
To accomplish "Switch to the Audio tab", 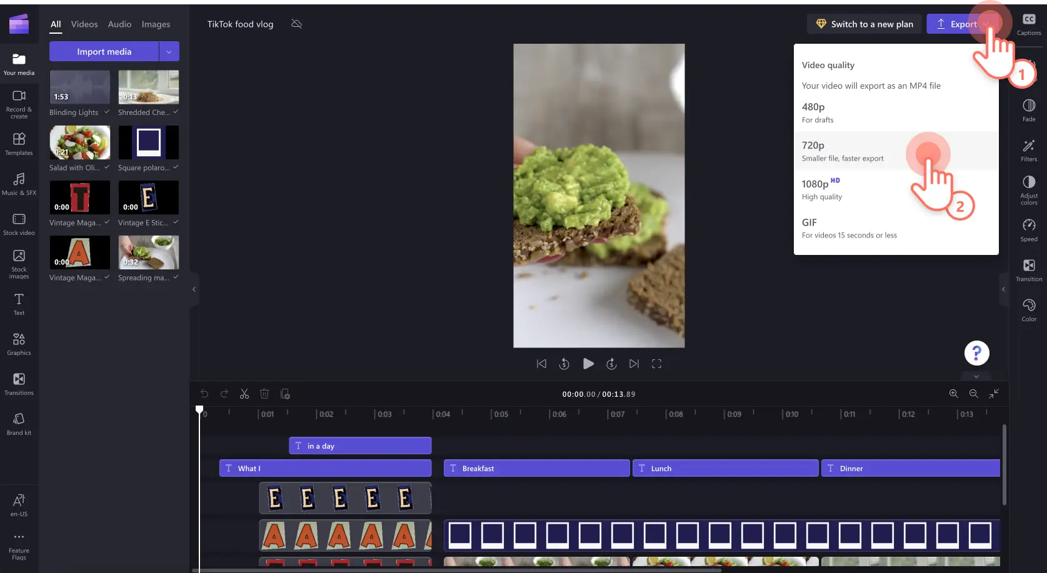I will [119, 24].
